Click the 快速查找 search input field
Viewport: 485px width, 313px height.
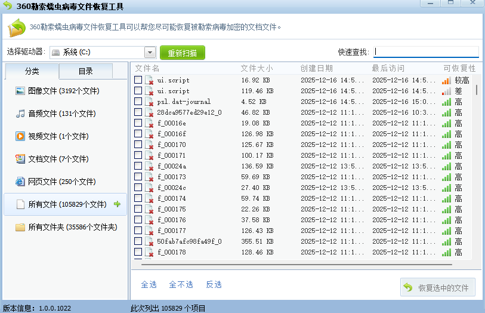point(426,52)
